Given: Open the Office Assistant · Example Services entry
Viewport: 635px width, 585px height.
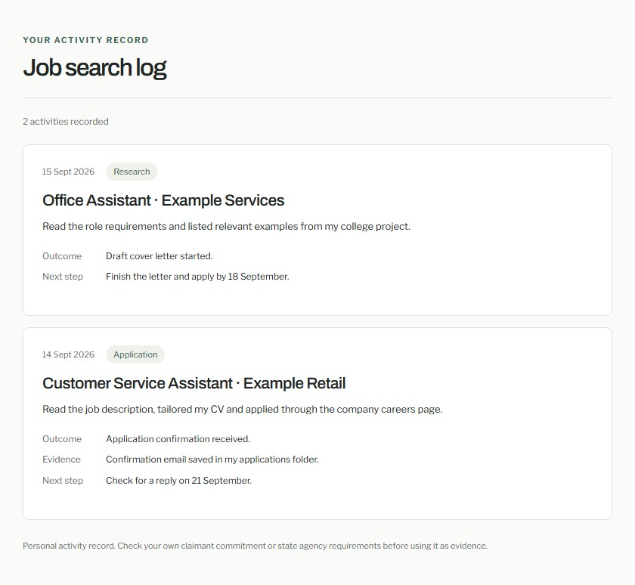Looking at the screenshot, I should tap(163, 200).
